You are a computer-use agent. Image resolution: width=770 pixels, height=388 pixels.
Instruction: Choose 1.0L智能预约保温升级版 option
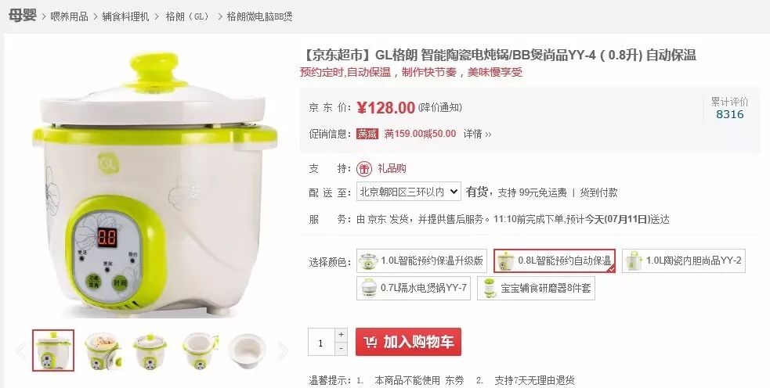coord(422,261)
